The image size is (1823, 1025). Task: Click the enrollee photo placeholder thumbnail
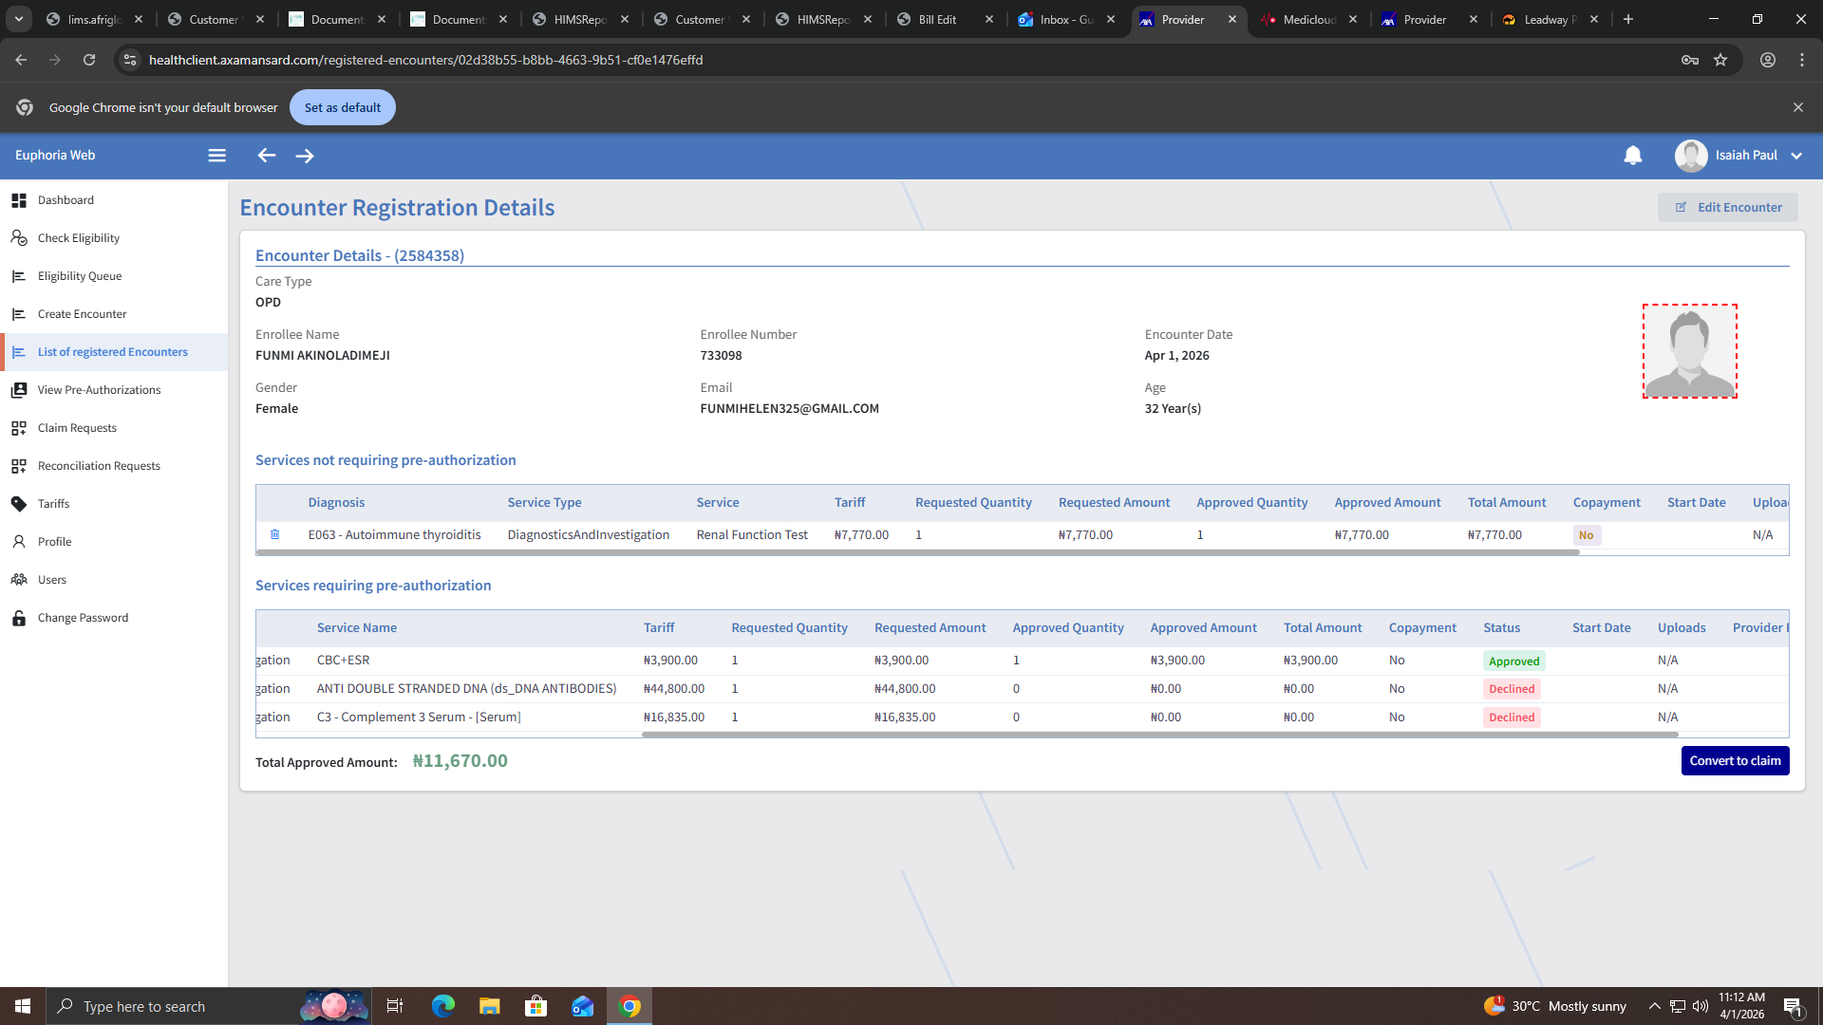coord(1689,351)
